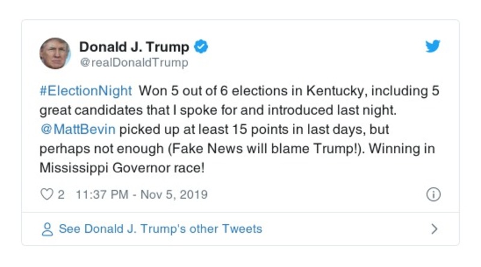Viewport: 481px width, 267px height.
Task: Open Donald J. Trump's profile picture
Action: click(x=55, y=53)
